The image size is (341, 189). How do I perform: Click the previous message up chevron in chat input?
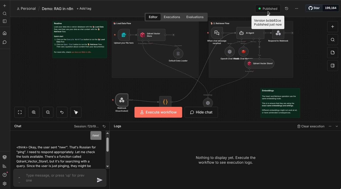(x=19, y=178)
